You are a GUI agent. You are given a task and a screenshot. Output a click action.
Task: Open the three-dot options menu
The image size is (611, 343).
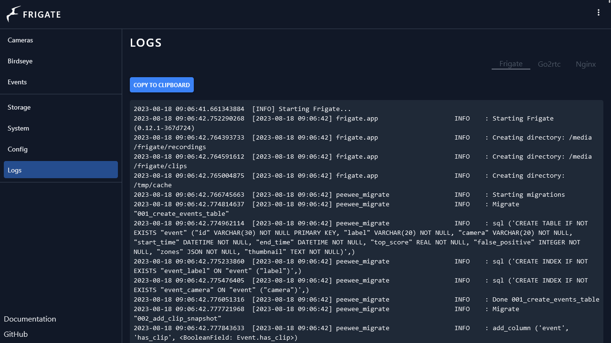598,13
